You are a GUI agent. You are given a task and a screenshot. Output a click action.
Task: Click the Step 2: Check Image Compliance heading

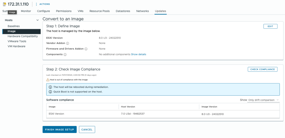(73, 69)
